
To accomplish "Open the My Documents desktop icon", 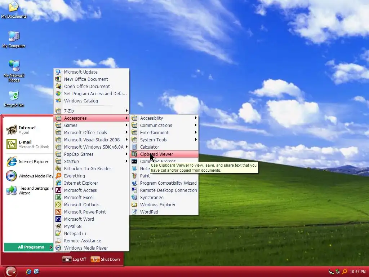I will [x=14, y=9].
